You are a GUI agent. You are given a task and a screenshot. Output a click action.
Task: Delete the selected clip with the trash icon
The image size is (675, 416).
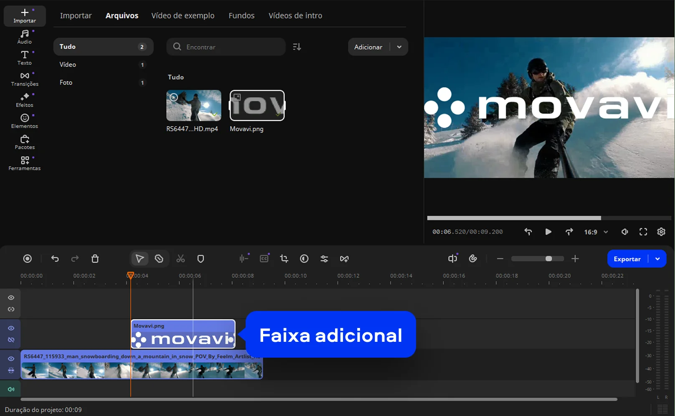95,259
